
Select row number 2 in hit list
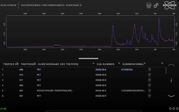(x=3, y=75)
